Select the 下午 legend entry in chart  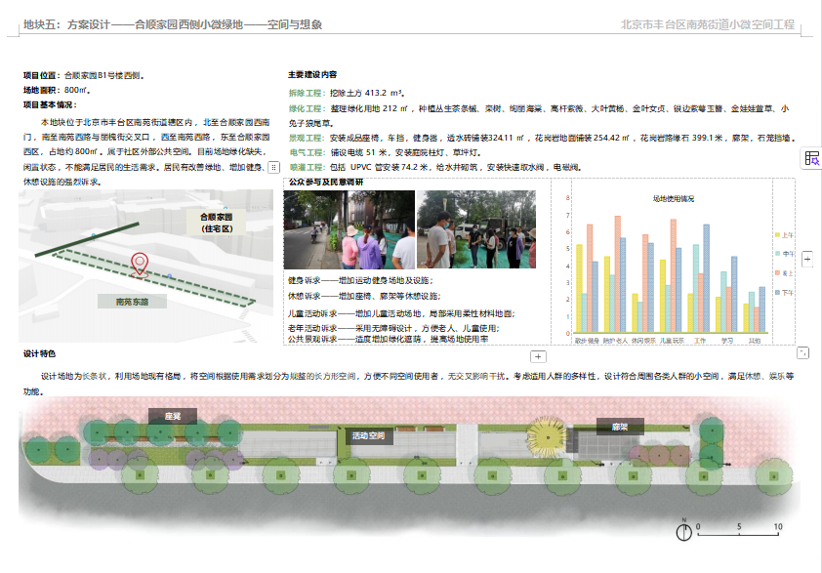(787, 292)
